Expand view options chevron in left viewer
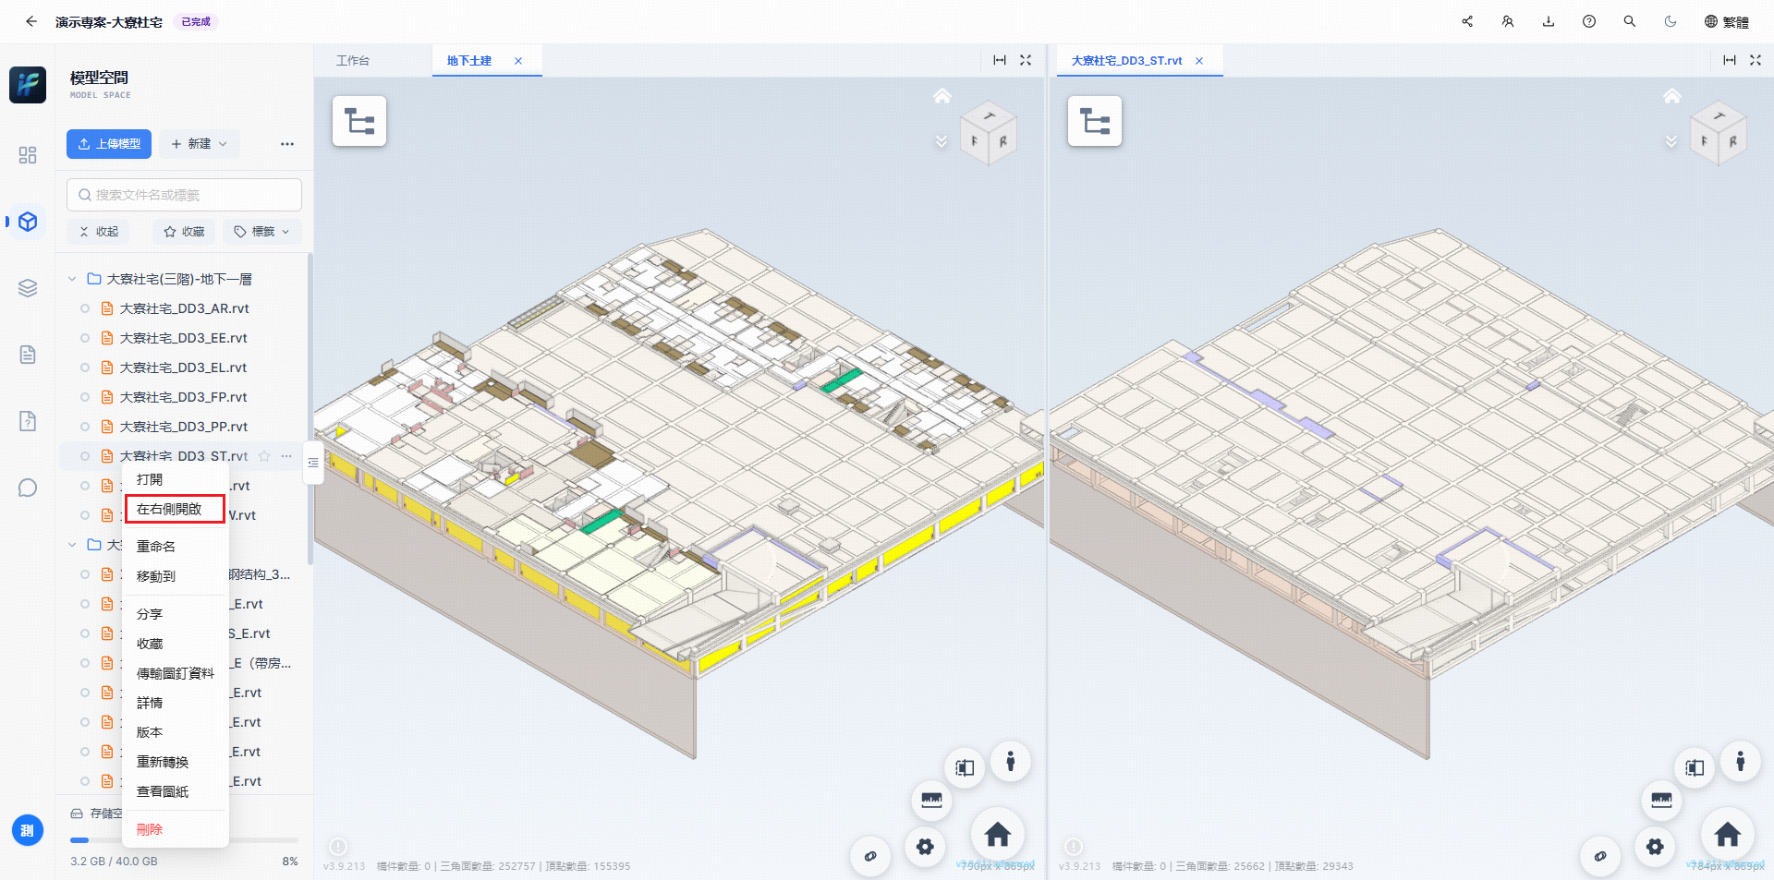 click(x=942, y=141)
